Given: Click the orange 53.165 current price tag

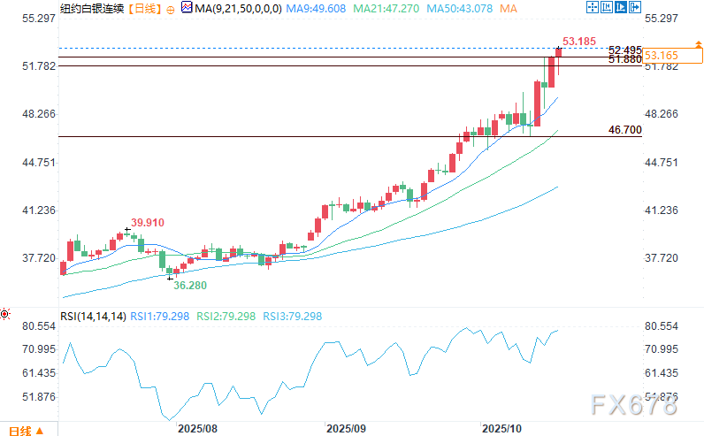Looking at the screenshot, I should click(662, 55).
